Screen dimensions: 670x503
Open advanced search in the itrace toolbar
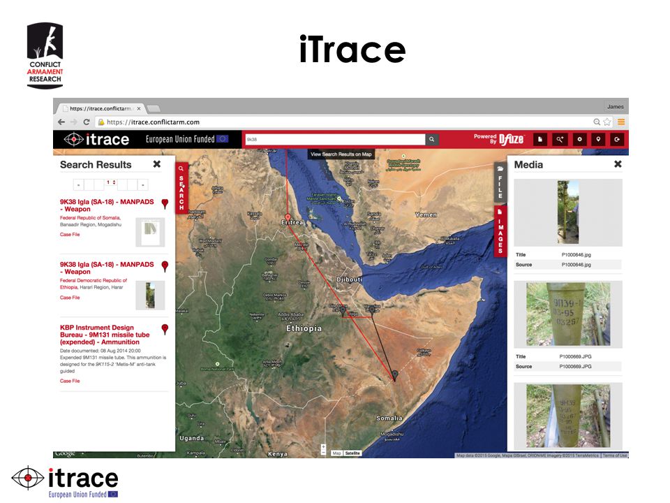click(x=560, y=140)
